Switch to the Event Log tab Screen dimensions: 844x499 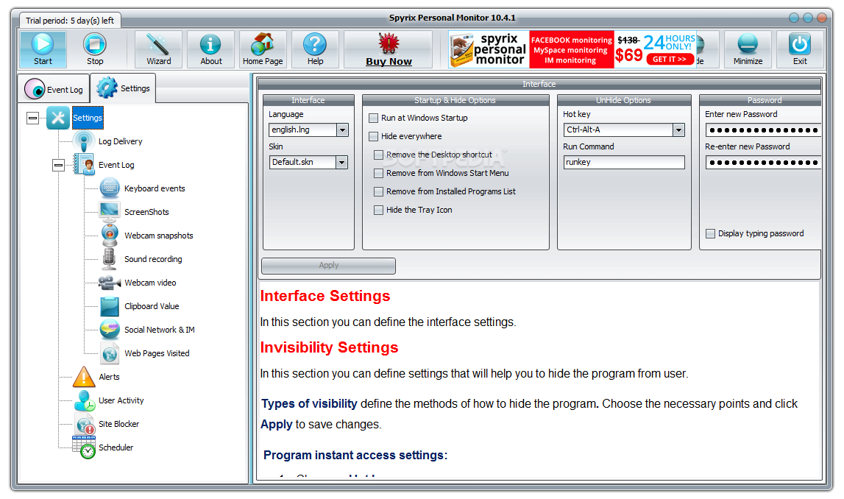[x=54, y=89]
